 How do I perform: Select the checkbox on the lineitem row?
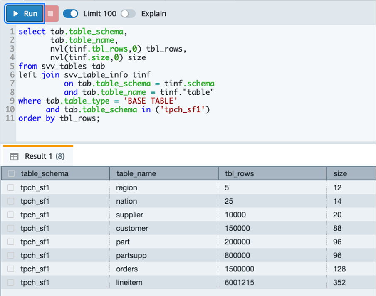pos(11,283)
